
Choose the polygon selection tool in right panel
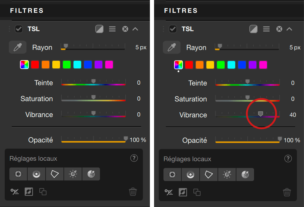(x=209, y=175)
